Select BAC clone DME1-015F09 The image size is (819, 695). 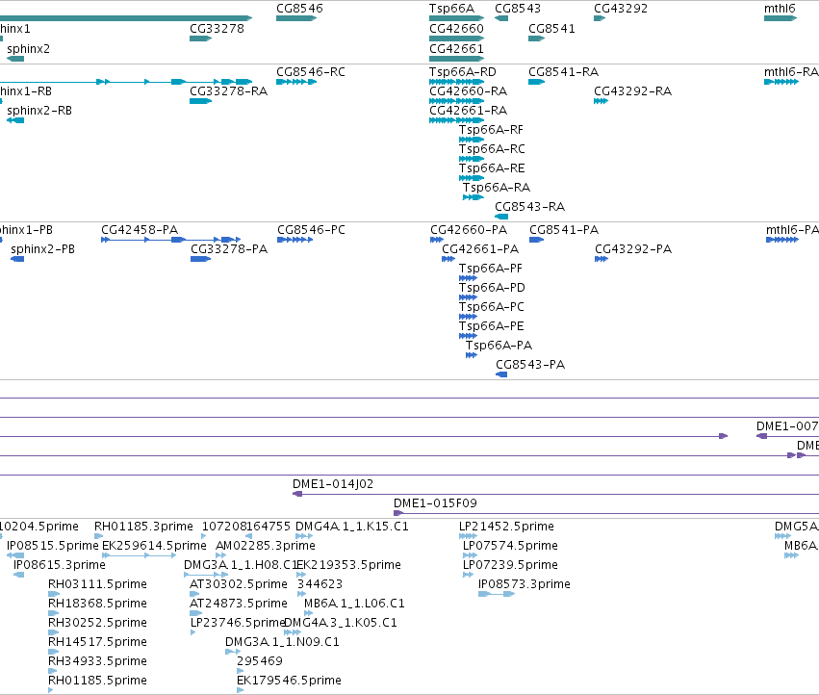tap(606, 513)
